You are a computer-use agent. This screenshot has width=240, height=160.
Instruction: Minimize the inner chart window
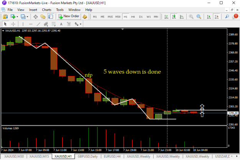pos(227,10)
